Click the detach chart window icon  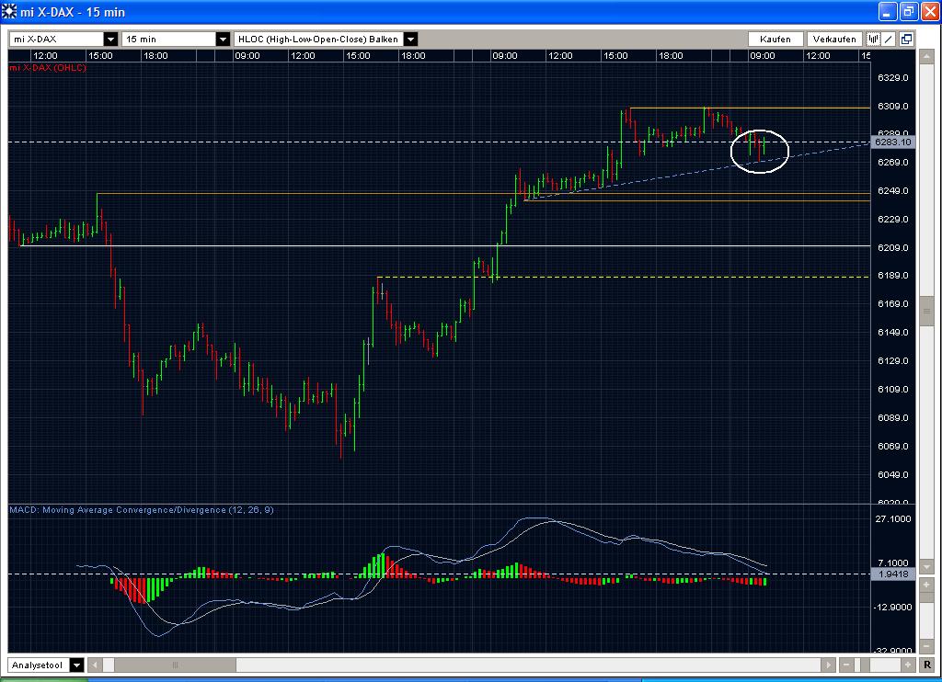906,39
